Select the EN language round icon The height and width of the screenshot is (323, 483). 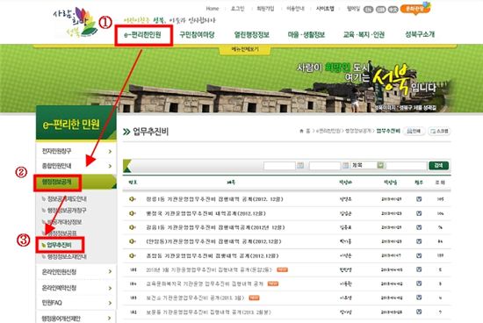(368, 10)
